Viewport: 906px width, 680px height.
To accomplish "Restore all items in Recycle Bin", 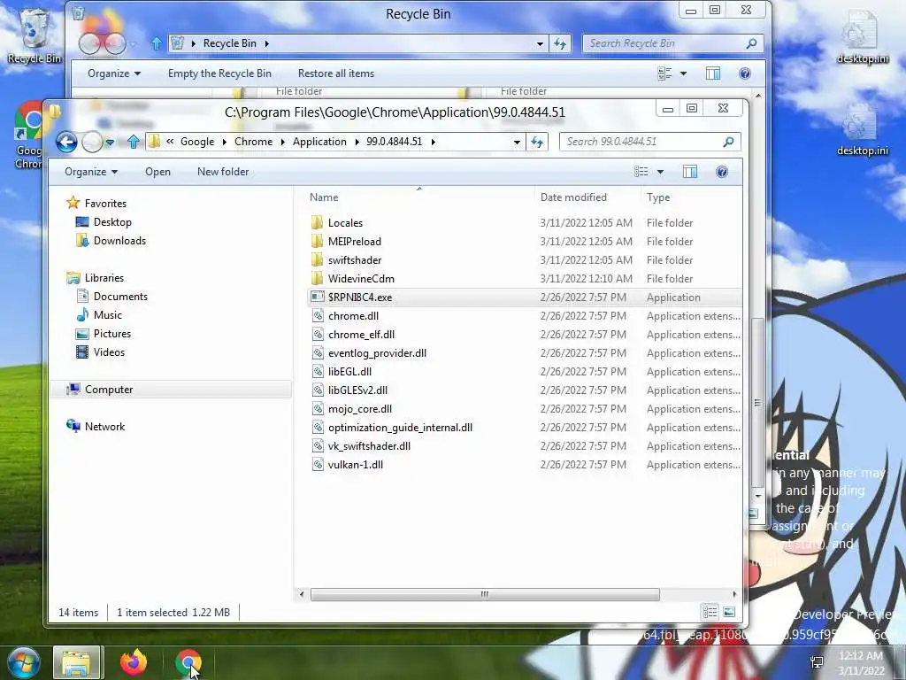I will coord(335,73).
